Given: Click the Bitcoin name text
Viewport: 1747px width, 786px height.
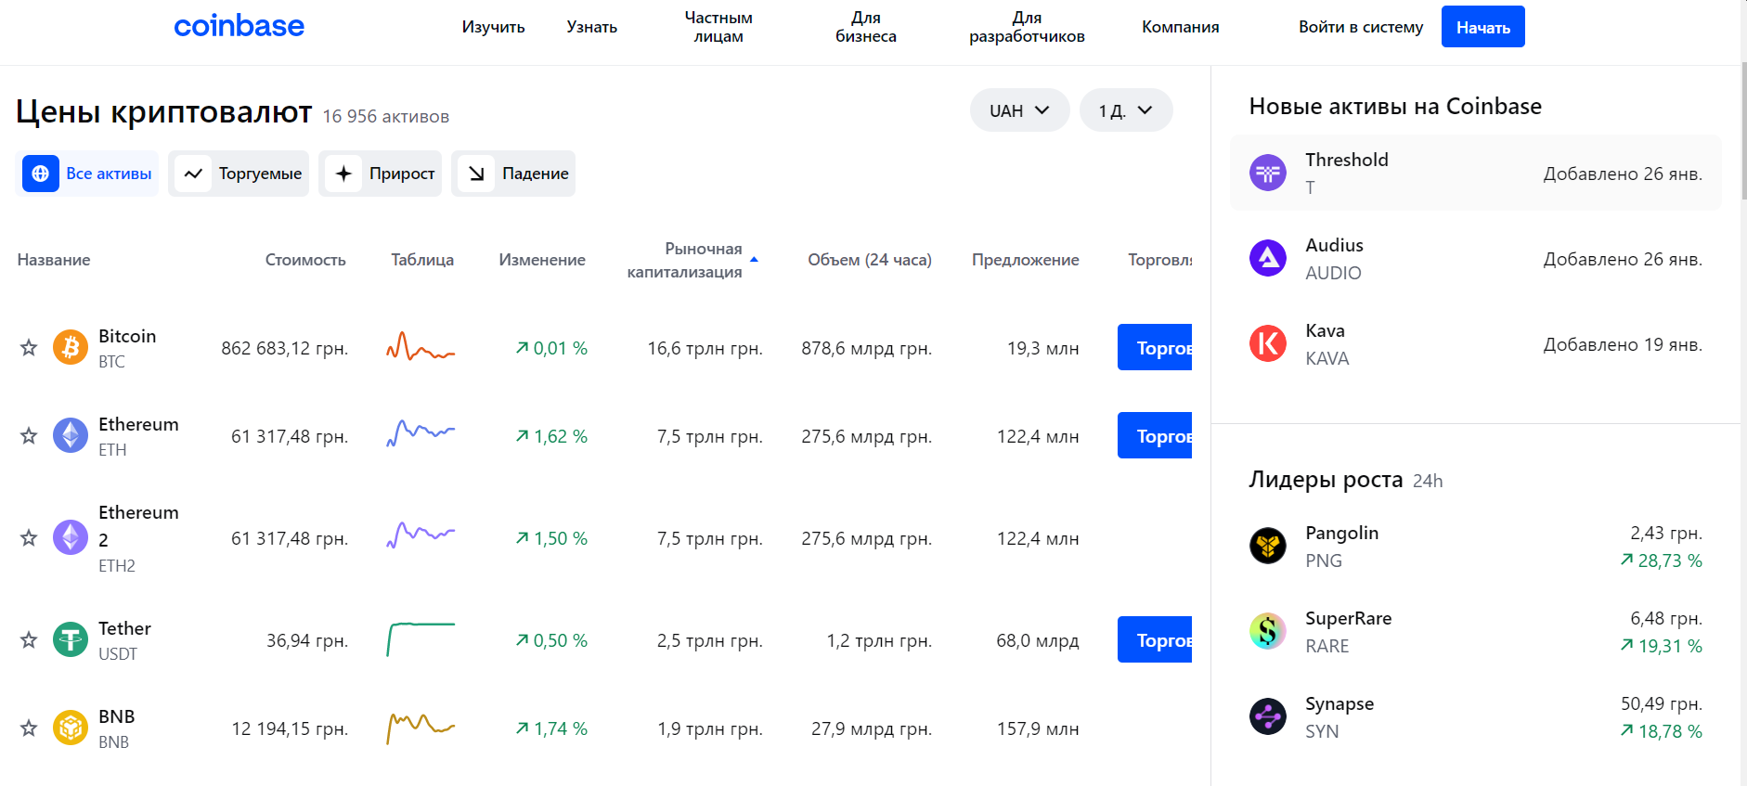Looking at the screenshot, I should pyautogui.click(x=127, y=336).
